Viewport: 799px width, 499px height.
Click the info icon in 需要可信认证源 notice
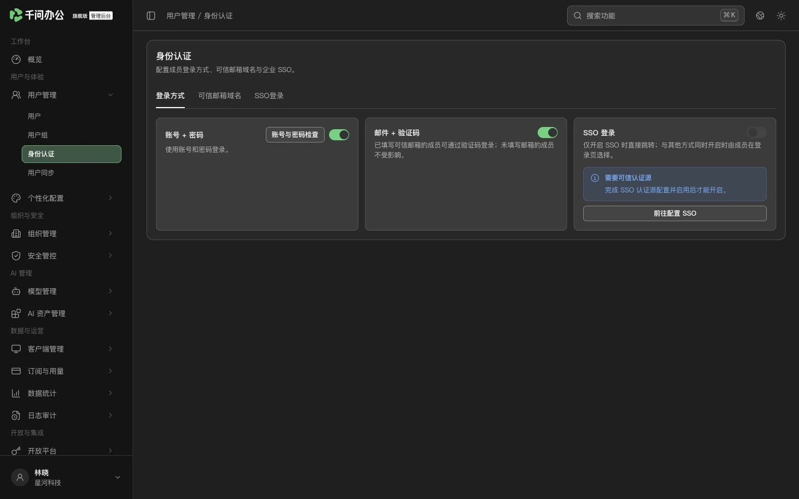tap(595, 178)
